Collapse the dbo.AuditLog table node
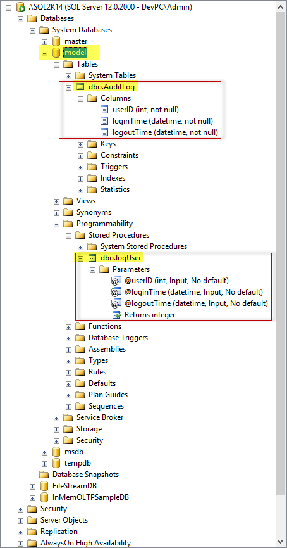The height and width of the screenshot is (548, 287). tap(69, 87)
